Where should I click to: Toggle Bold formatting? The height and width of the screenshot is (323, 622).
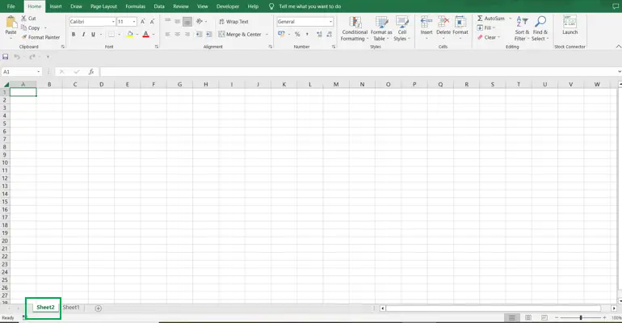click(74, 35)
